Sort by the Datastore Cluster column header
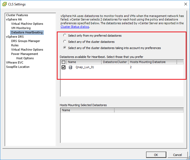This screenshot has width=190, height=160. pyautogui.click(x=115, y=62)
